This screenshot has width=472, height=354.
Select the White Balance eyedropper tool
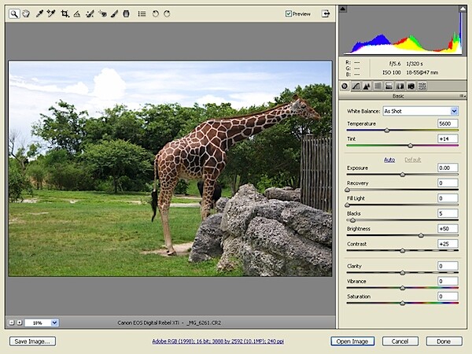tap(39, 13)
